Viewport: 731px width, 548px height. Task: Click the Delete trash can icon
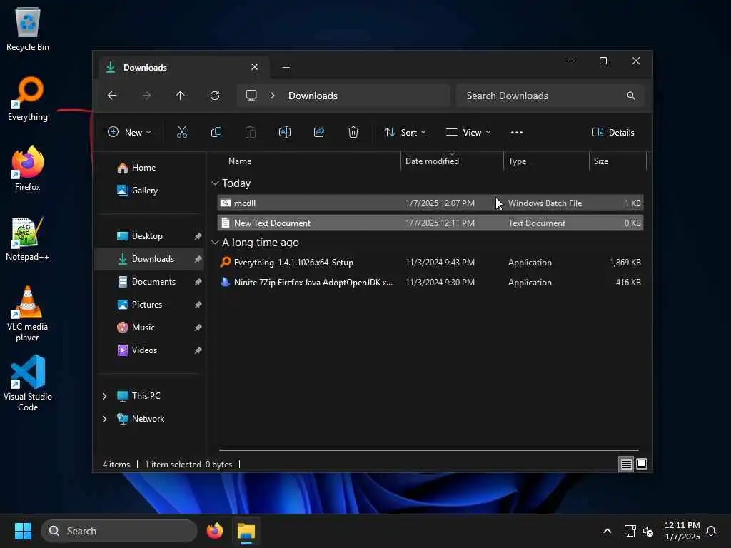coord(353,132)
